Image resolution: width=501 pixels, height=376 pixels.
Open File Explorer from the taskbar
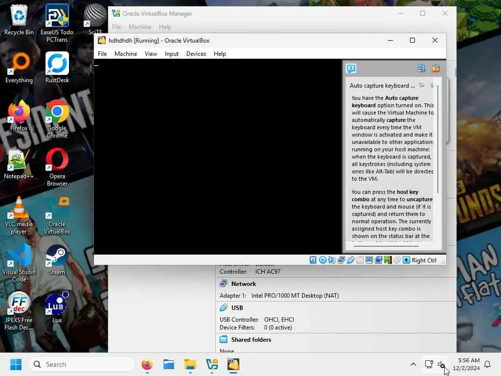tap(190, 364)
